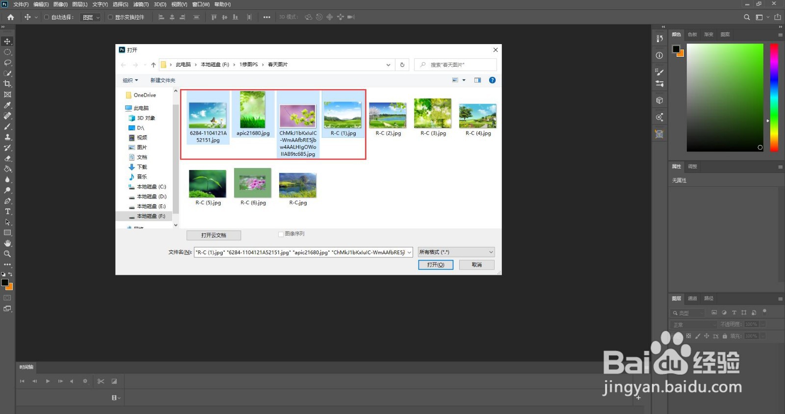Expand the address bar history dropdown
The width and height of the screenshot is (785, 414).
pyautogui.click(x=388, y=65)
